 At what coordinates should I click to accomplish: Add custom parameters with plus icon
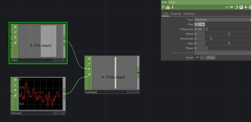pyautogui.click(x=246, y=7)
